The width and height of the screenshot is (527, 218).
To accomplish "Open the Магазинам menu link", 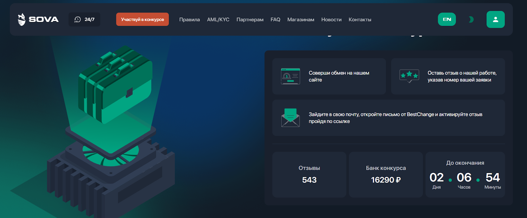I will click(x=300, y=20).
